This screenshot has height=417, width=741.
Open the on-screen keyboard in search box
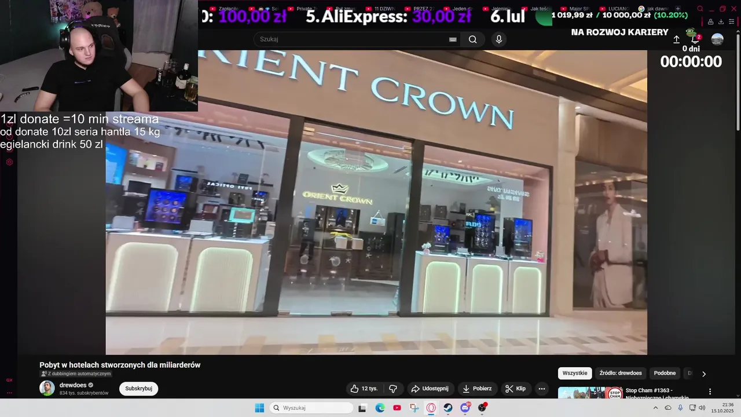[x=453, y=39]
